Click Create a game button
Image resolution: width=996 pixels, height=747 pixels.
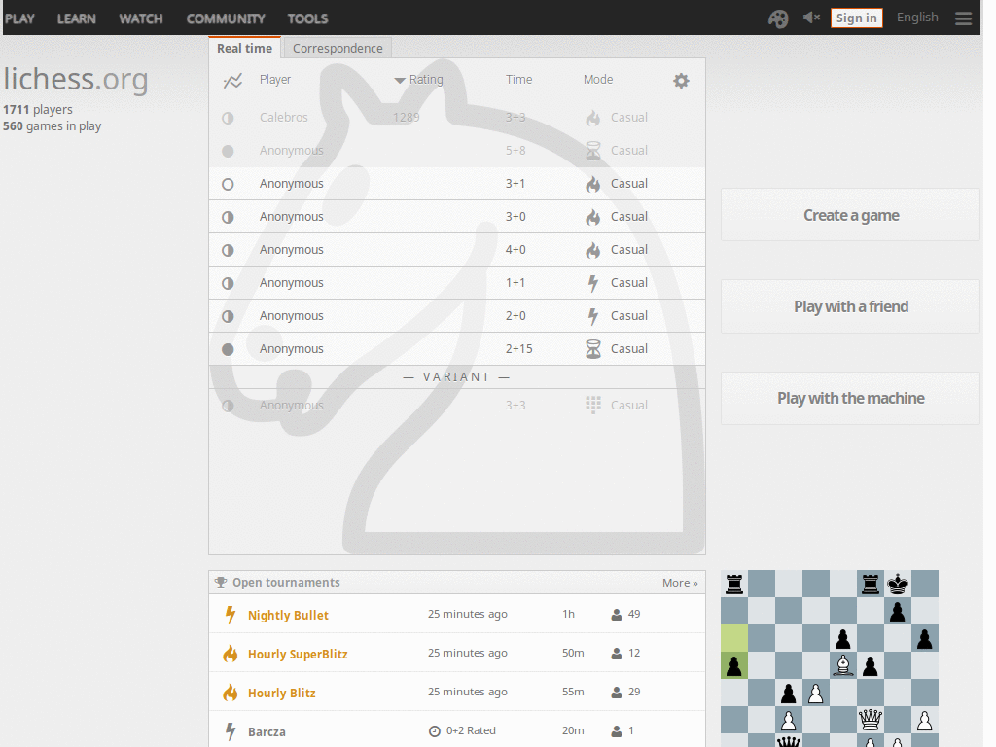click(850, 215)
